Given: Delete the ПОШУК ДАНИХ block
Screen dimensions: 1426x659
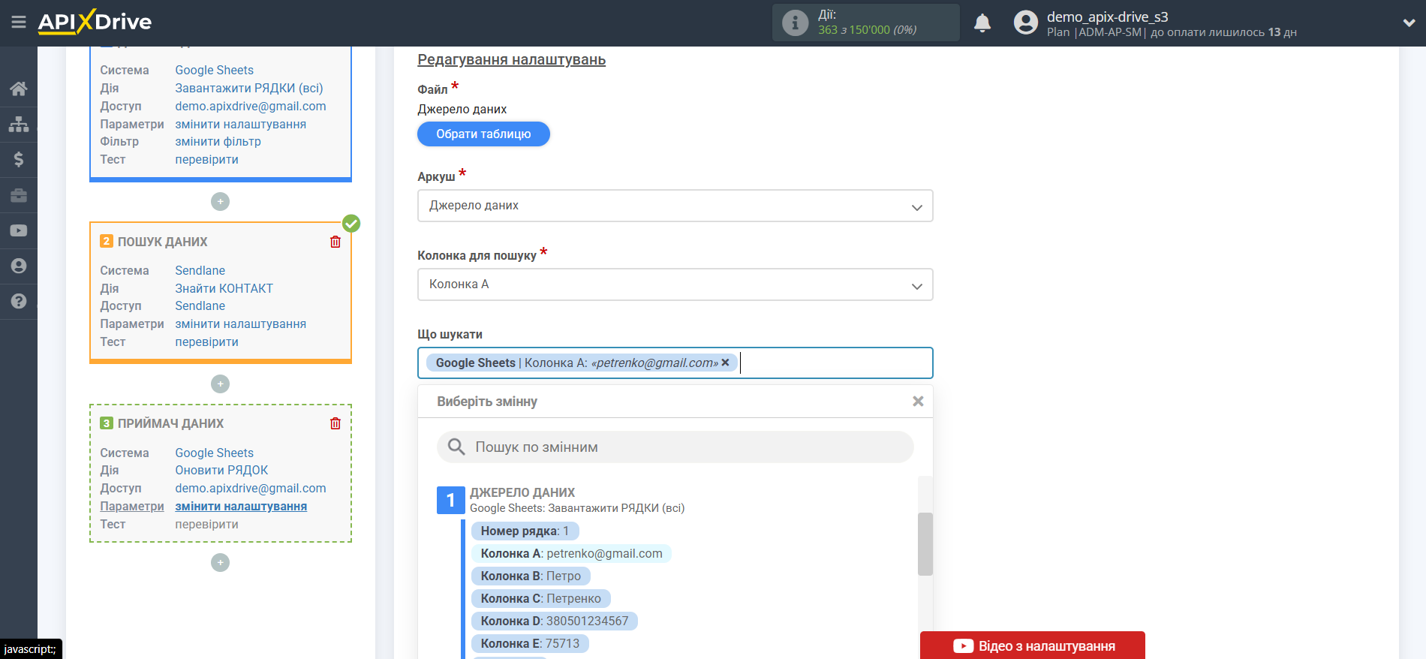Looking at the screenshot, I should click(335, 242).
